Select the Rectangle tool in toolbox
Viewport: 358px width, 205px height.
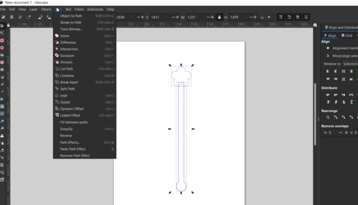2,40
